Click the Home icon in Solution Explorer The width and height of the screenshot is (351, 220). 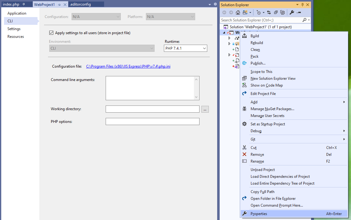[x=238, y=12]
